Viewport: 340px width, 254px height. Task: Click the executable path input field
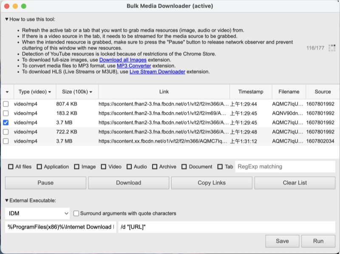[x=60, y=227]
